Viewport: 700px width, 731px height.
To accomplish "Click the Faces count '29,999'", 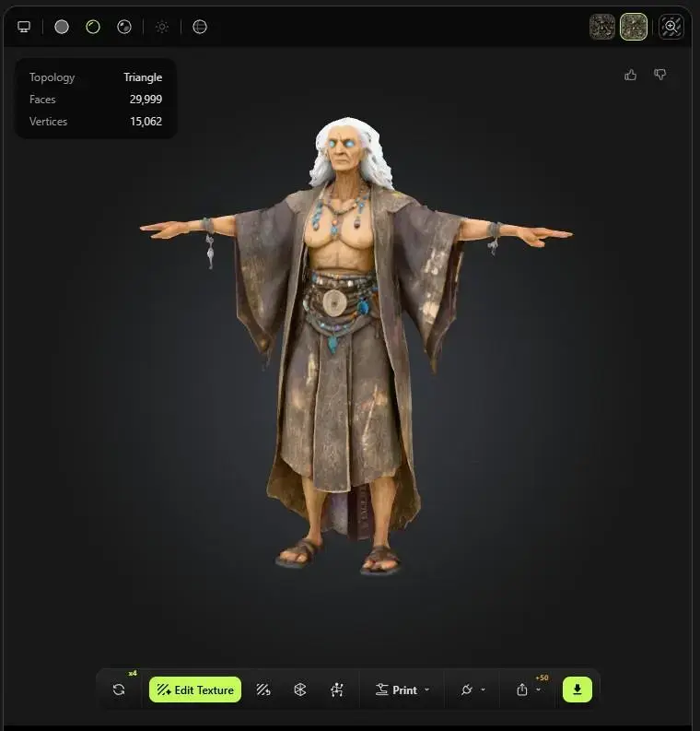I will pyautogui.click(x=146, y=100).
